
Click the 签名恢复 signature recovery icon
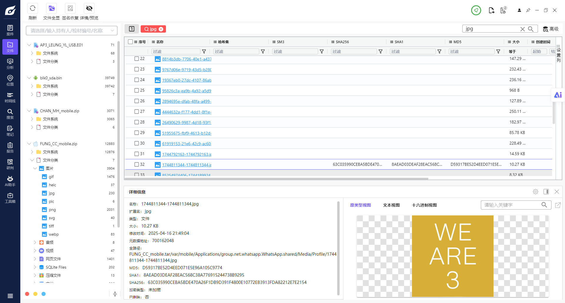coord(70,8)
